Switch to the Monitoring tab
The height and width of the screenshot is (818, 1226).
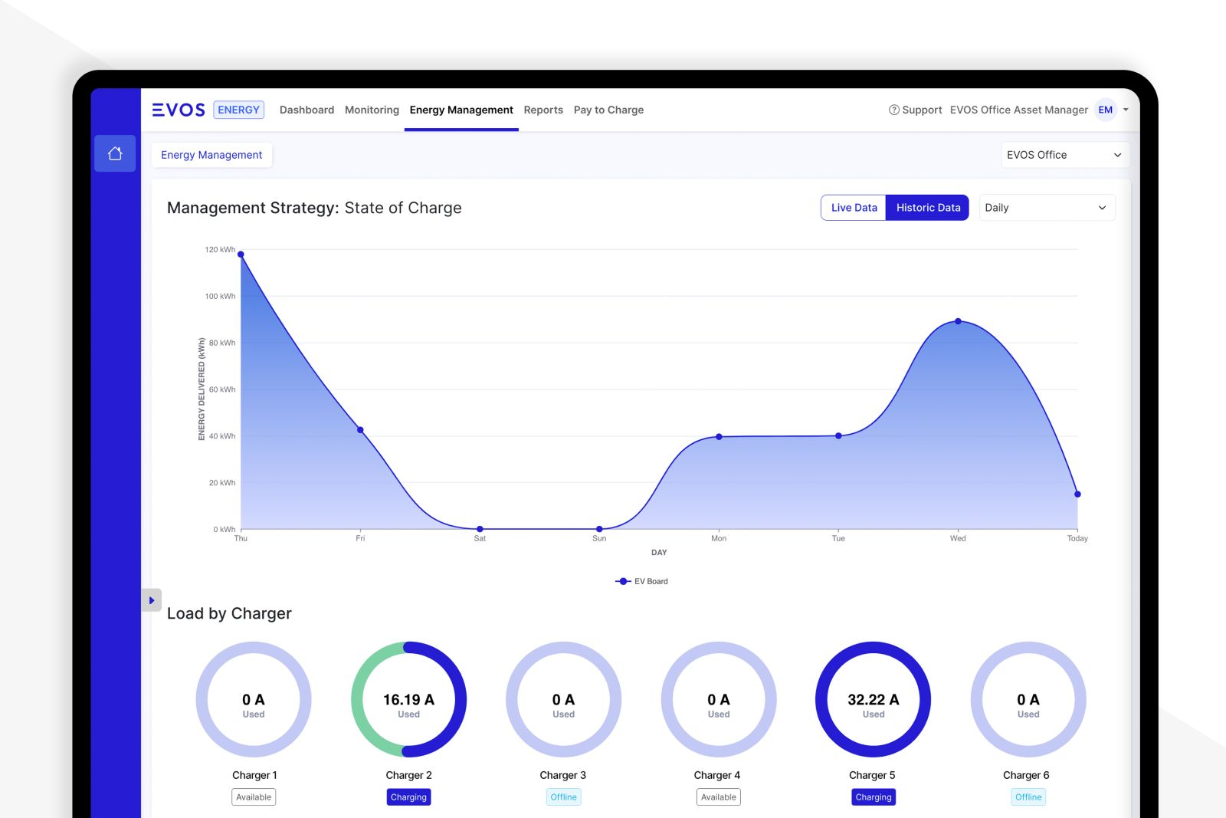tap(372, 110)
